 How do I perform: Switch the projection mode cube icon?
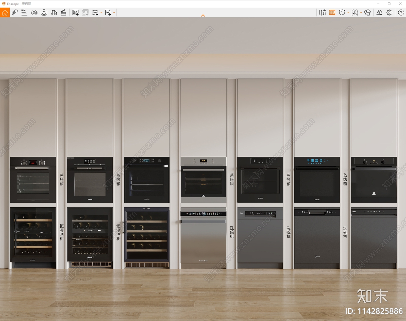(342, 12)
